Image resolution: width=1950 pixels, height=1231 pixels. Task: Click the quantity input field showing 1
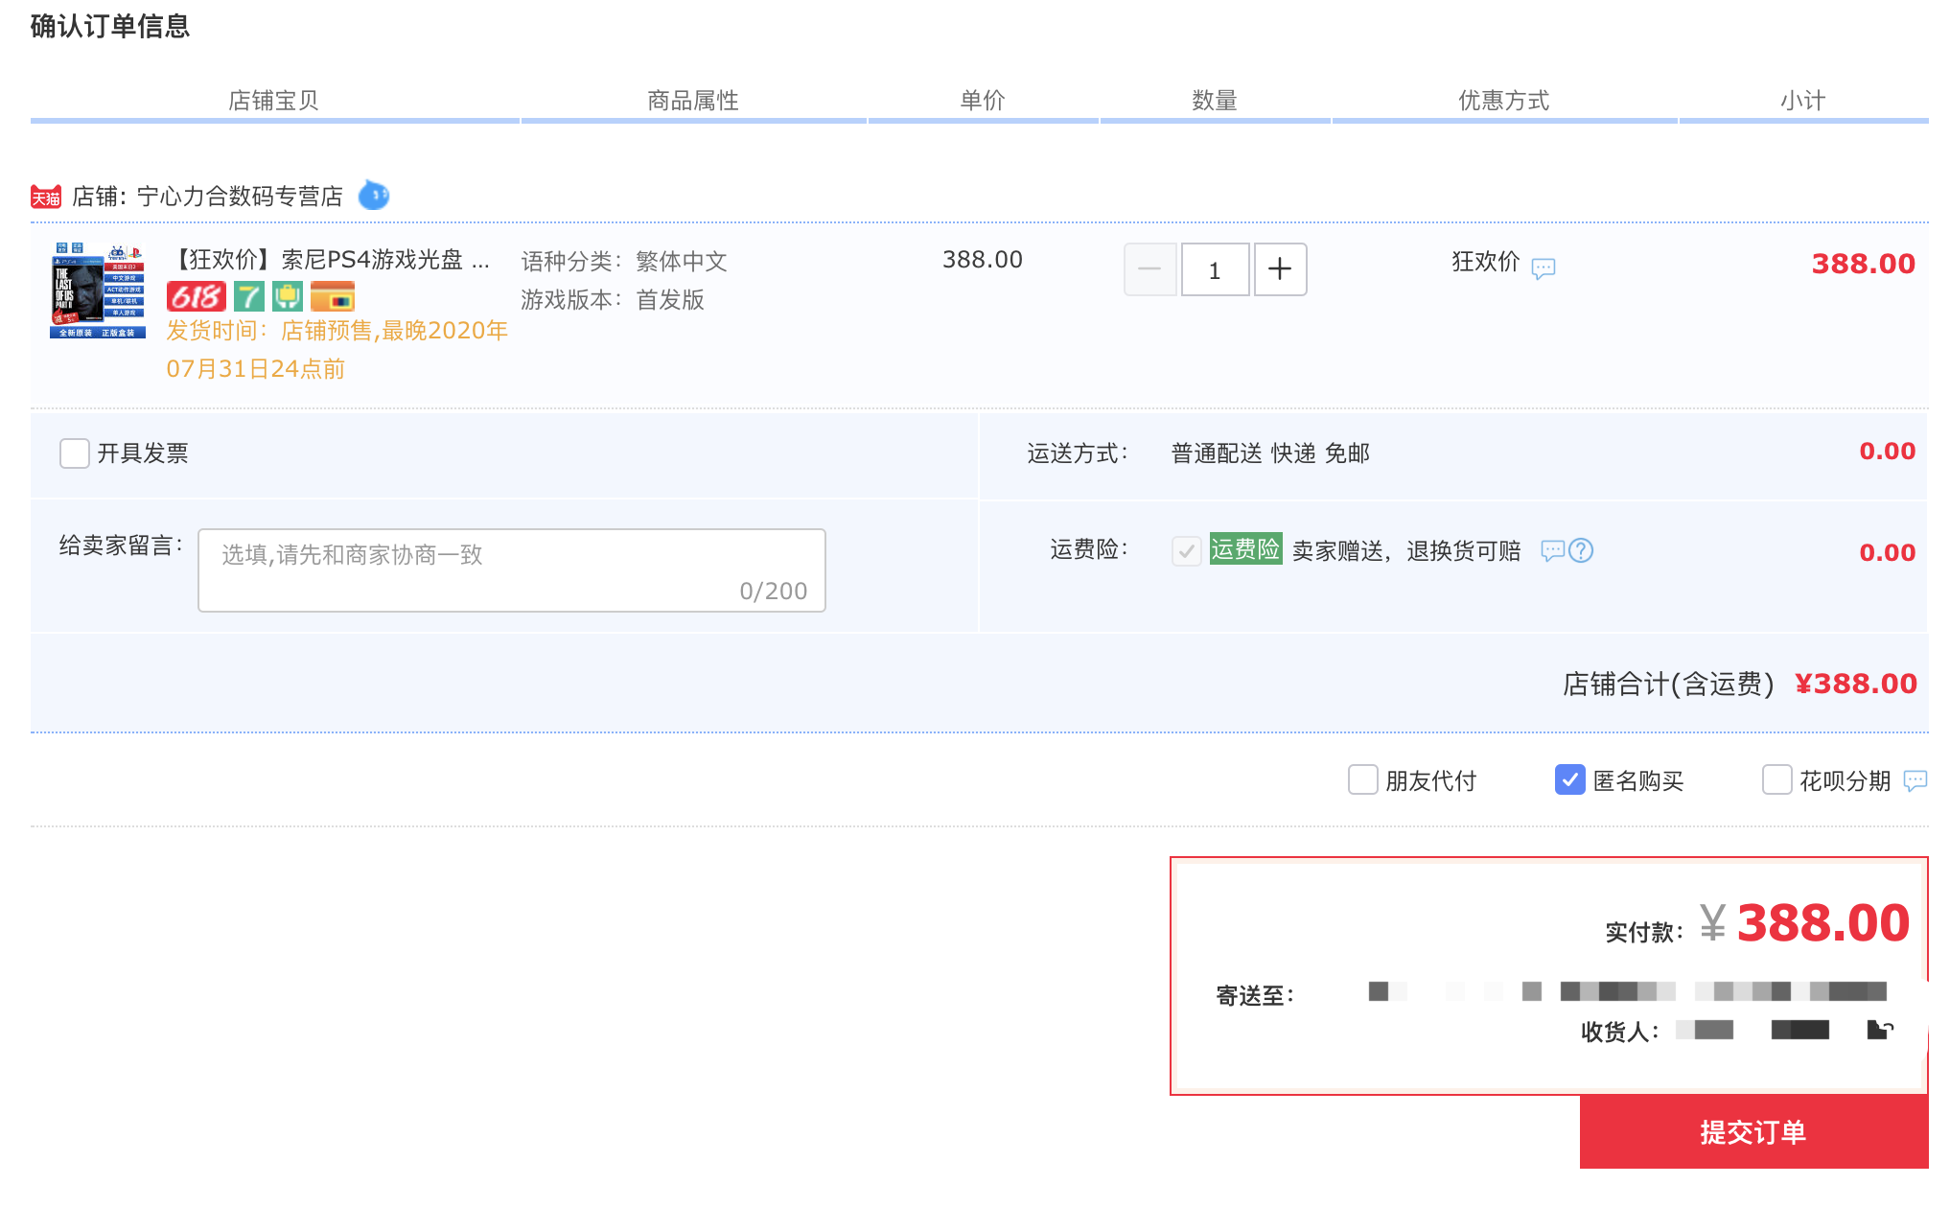[x=1215, y=269]
